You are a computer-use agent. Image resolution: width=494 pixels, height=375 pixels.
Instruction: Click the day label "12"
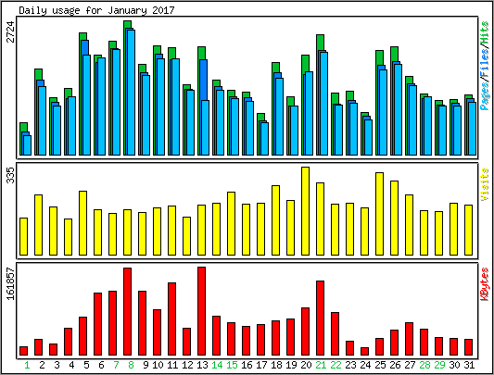[187, 365]
